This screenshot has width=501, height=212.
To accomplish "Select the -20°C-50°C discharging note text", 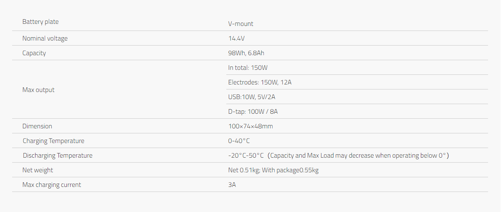I will tap(339, 156).
